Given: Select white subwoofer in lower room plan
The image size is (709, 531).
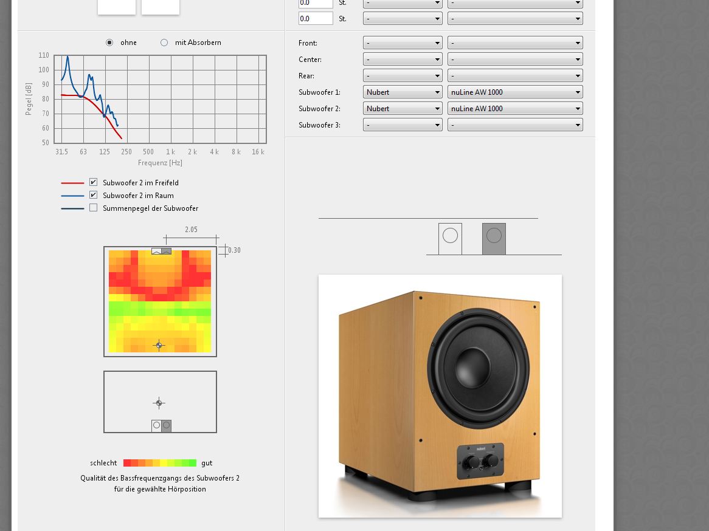Looking at the screenshot, I should (156, 426).
